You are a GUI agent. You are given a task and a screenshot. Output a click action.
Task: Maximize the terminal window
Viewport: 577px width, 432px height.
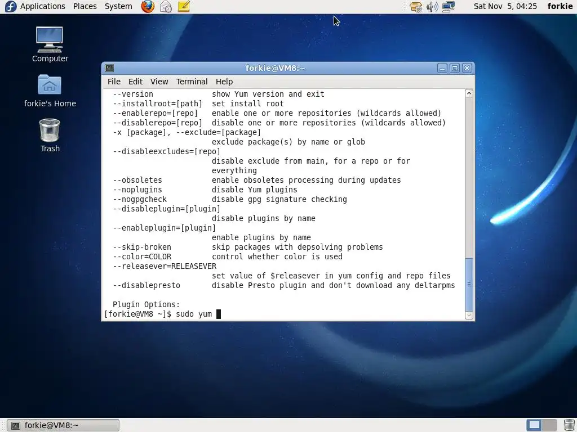(455, 68)
